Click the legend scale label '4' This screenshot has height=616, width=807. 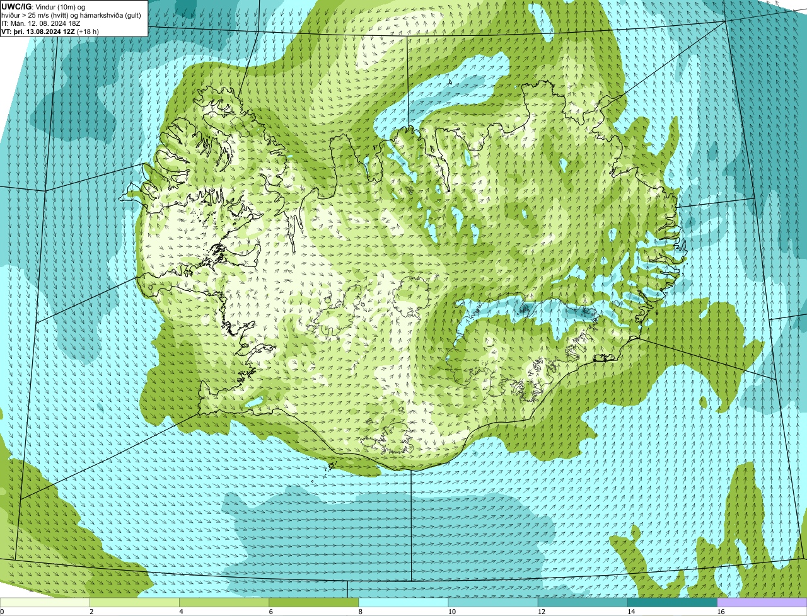click(181, 612)
